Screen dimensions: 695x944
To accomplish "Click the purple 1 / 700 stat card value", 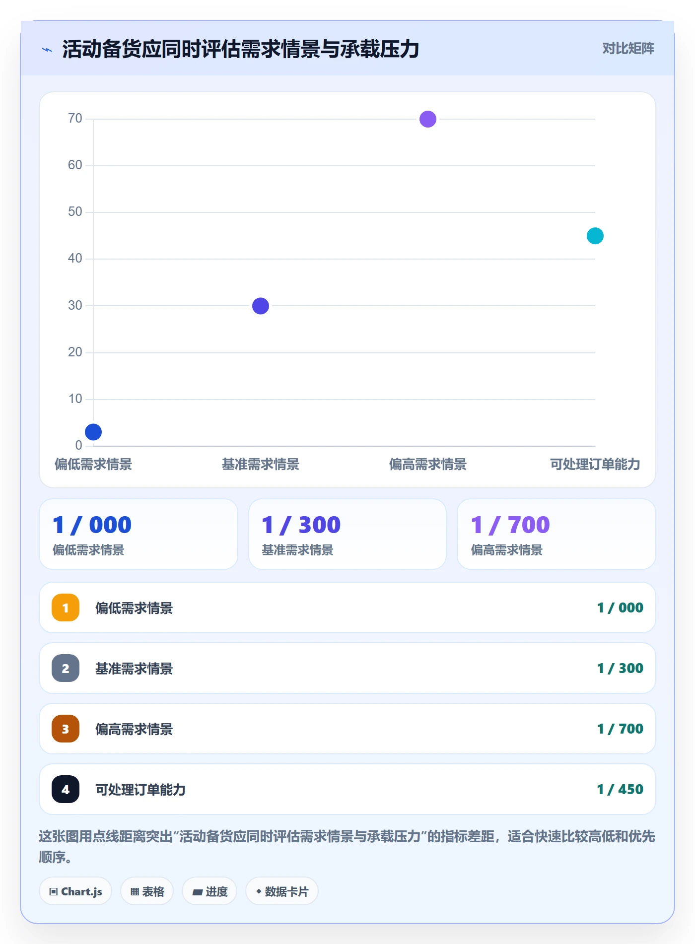I will point(510,525).
